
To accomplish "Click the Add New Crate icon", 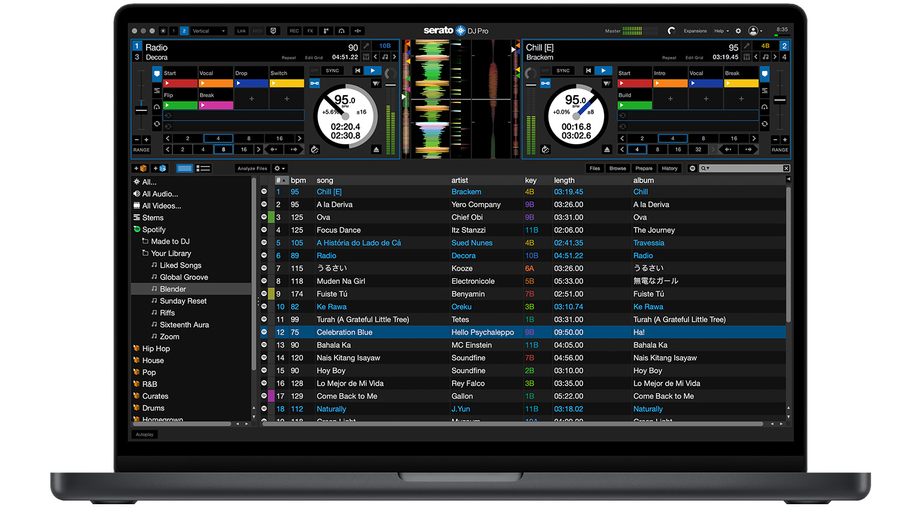I will 141,168.
